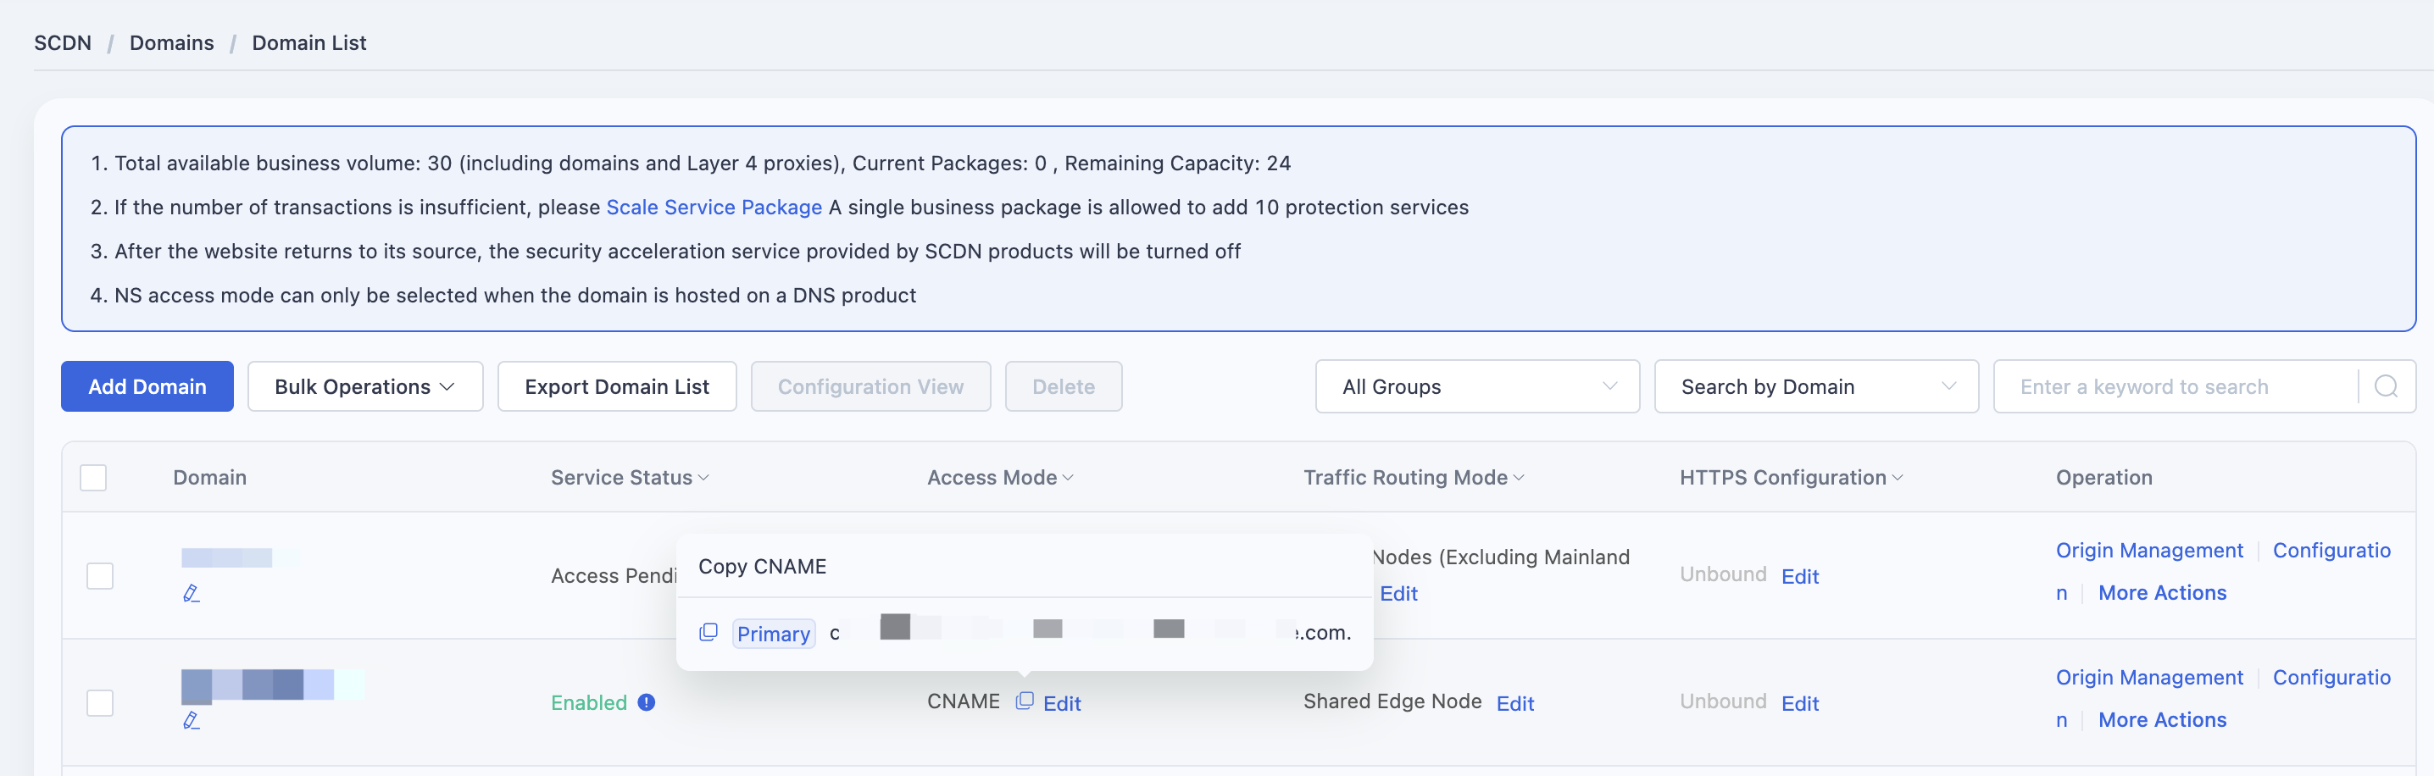
Task: Toggle the select-all header checkbox
Action: click(x=93, y=478)
